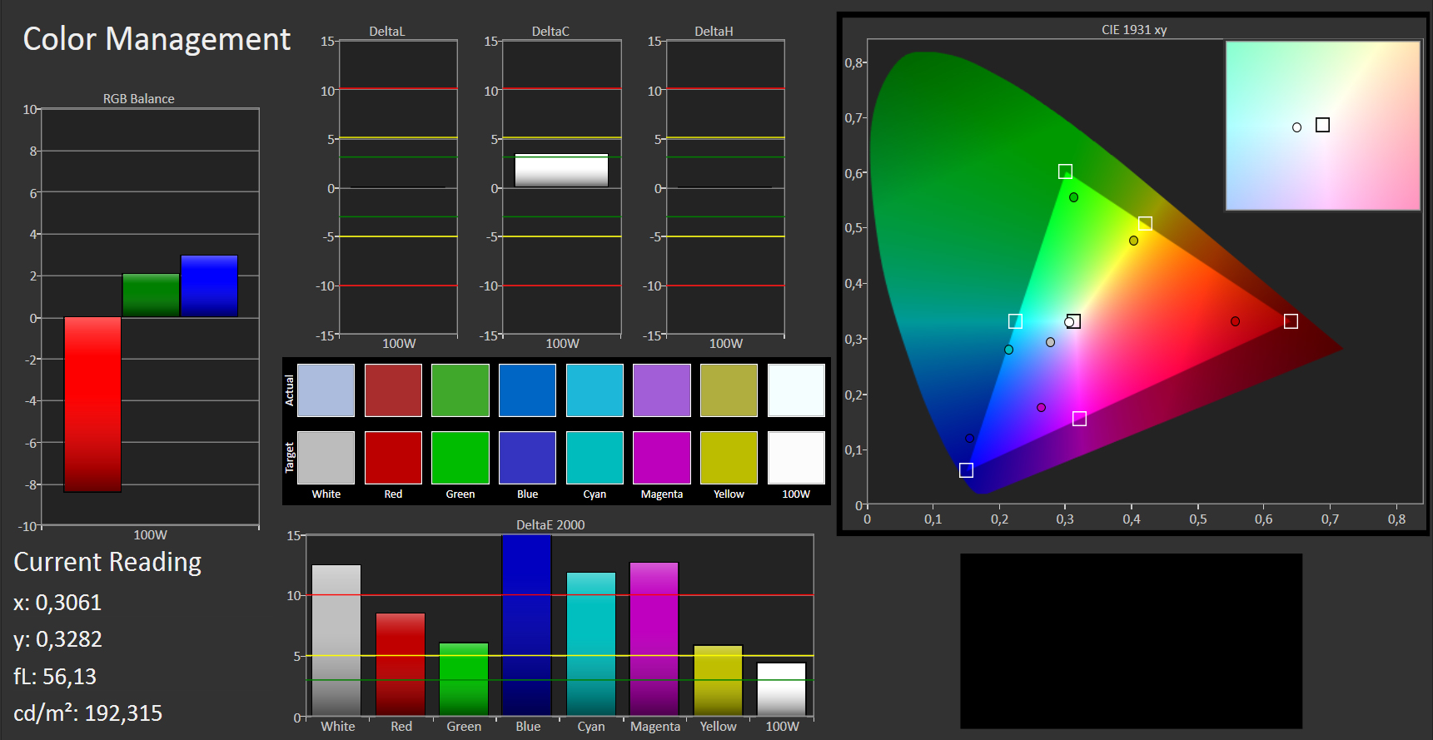This screenshot has height=740, width=1433.
Task: Click the Red bar in DeltaE 2000
Action: click(x=401, y=664)
